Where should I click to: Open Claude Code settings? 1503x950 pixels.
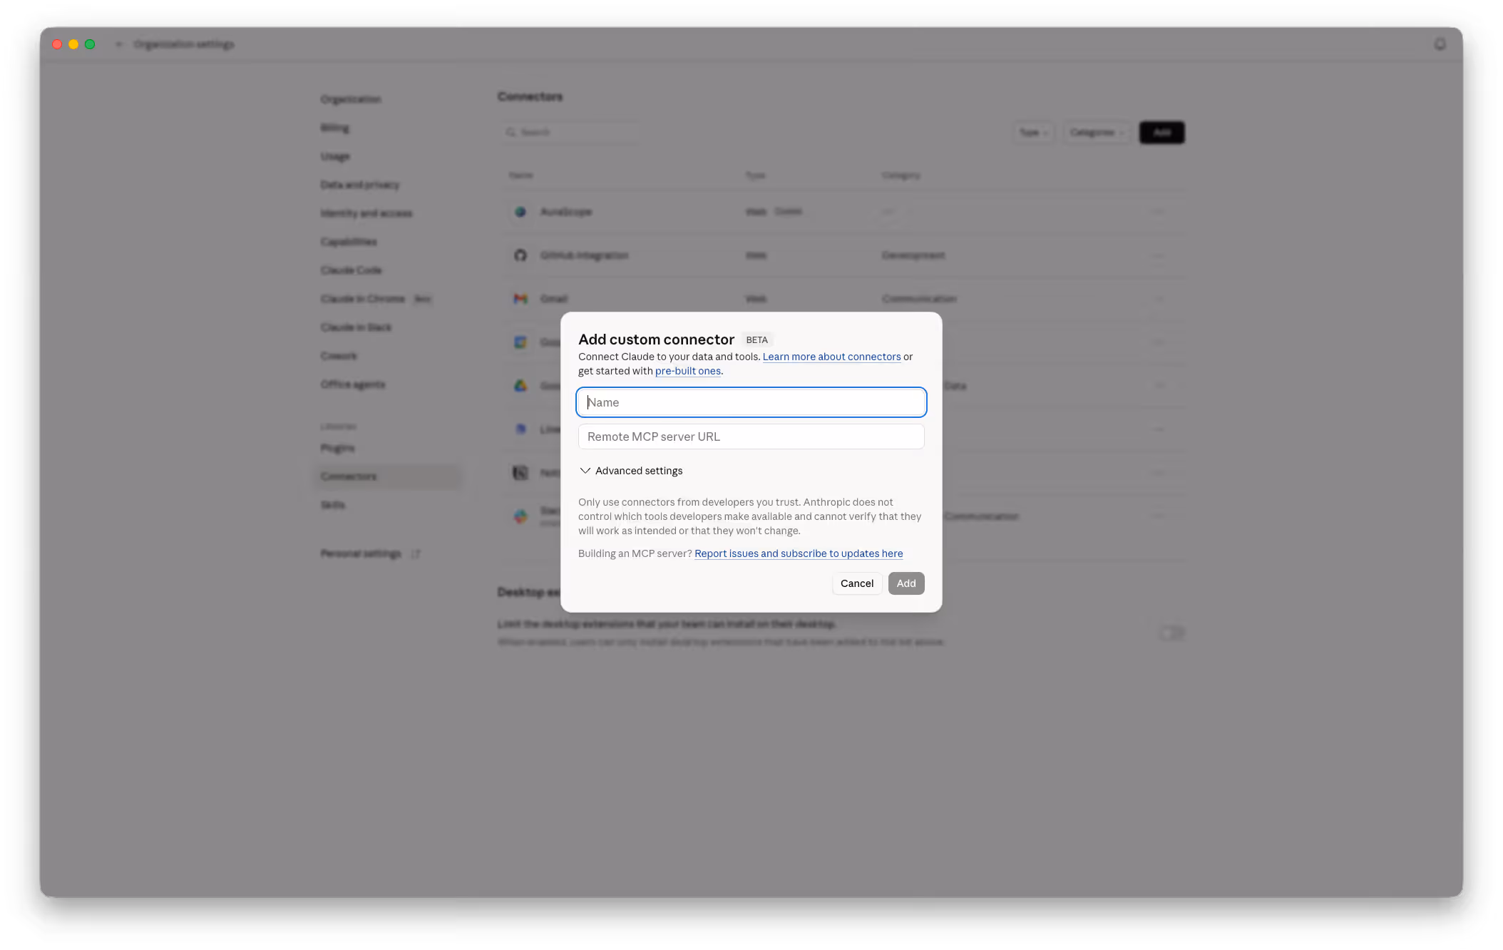click(x=352, y=270)
